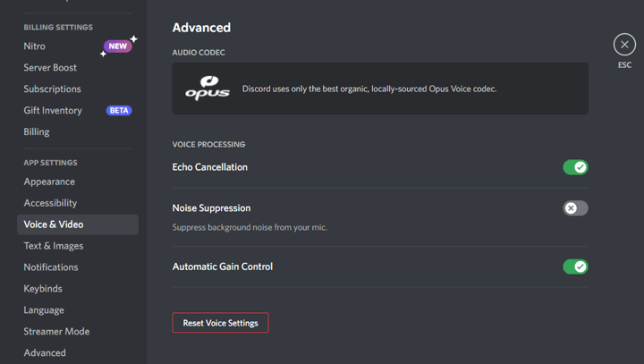Click the Opus codec logo
The height and width of the screenshot is (364, 644).
(208, 89)
